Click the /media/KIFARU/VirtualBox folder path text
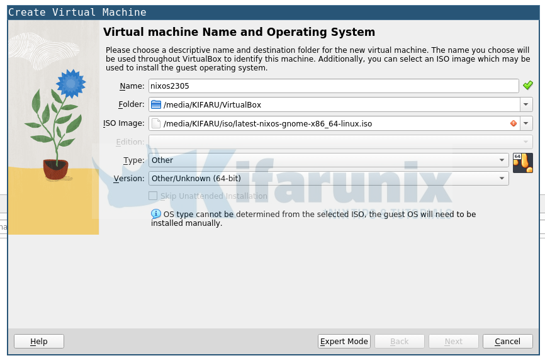 pyautogui.click(x=212, y=105)
